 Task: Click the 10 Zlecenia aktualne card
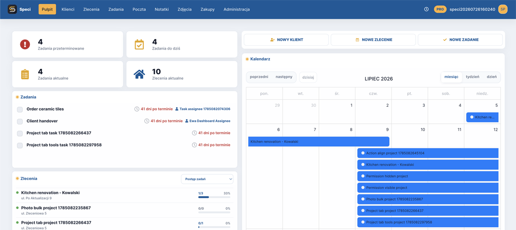click(182, 74)
